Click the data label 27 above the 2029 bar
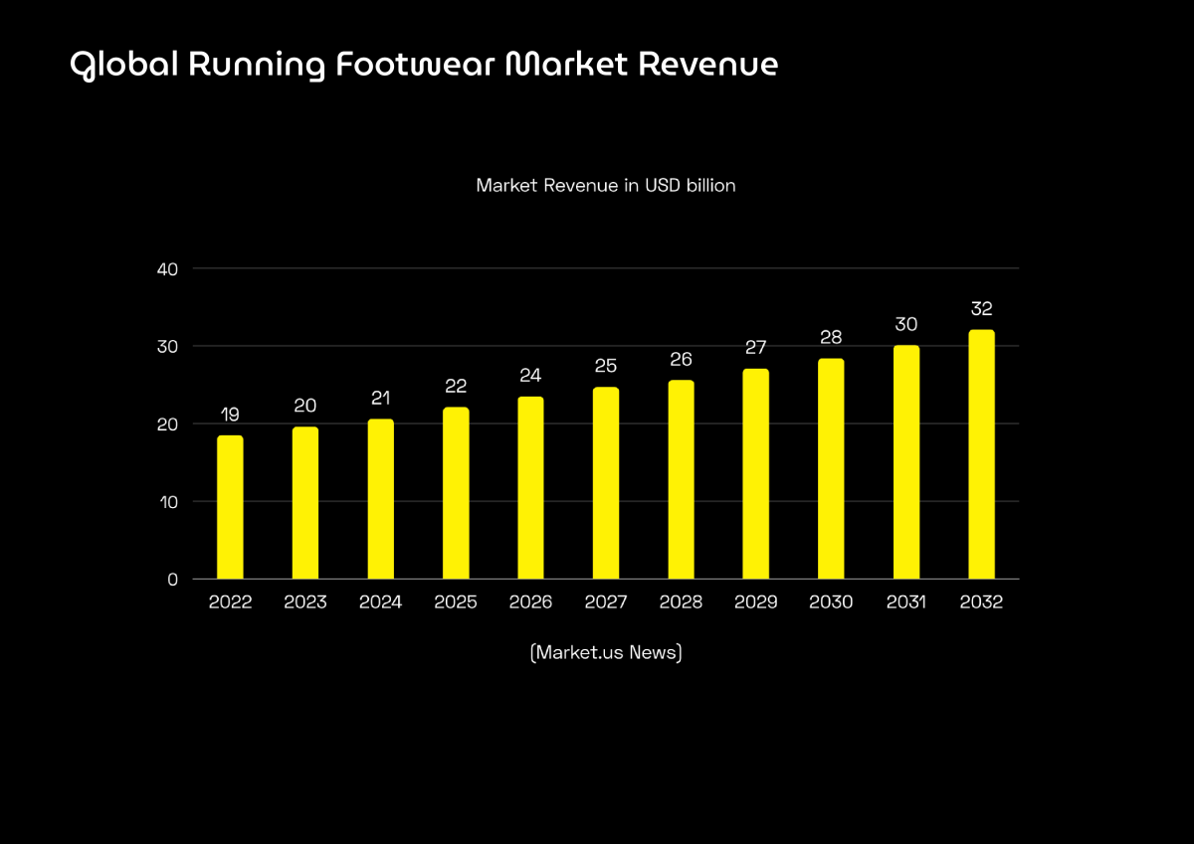The image size is (1194, 844). 755,348
